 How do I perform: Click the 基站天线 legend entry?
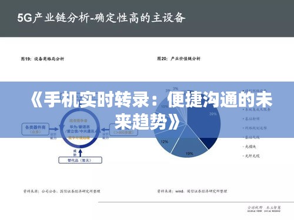[x=252, y=137]
